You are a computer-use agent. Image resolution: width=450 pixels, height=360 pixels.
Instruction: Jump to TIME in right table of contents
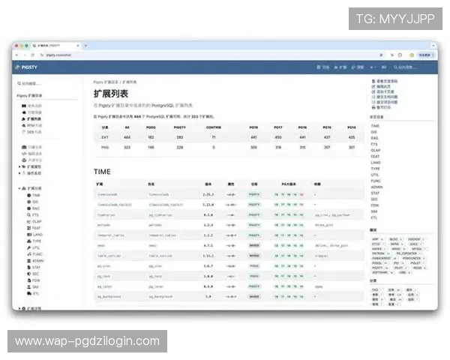click(x=375, y=126)
